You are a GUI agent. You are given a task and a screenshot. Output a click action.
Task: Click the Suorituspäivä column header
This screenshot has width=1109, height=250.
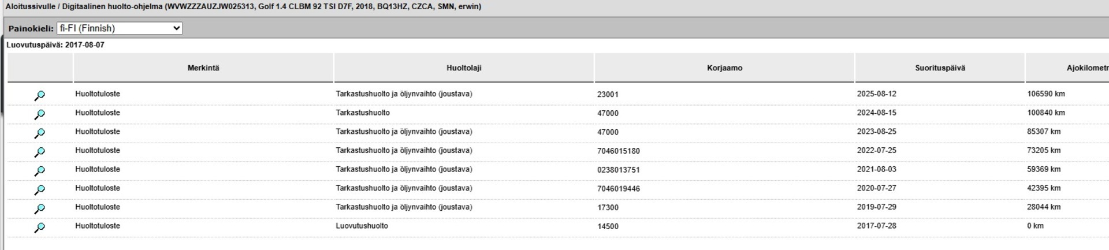click(940, 68)
